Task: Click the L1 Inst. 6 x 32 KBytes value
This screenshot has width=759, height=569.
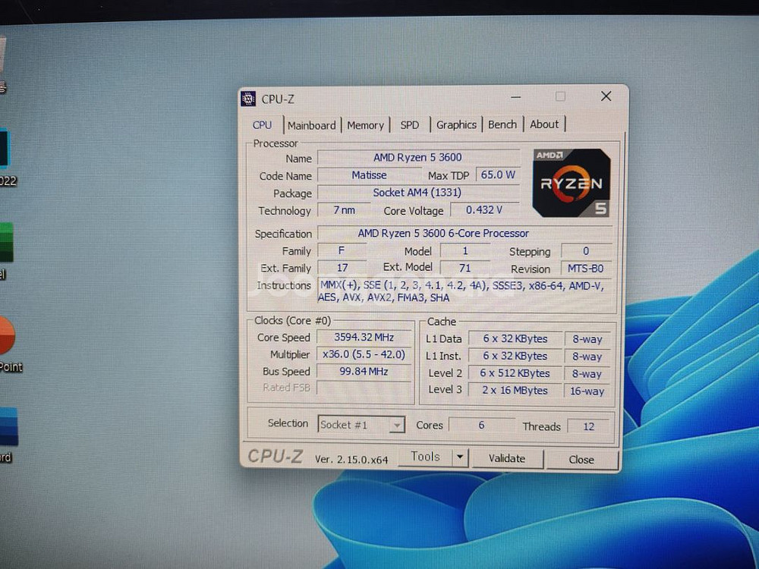Action: 515,356
